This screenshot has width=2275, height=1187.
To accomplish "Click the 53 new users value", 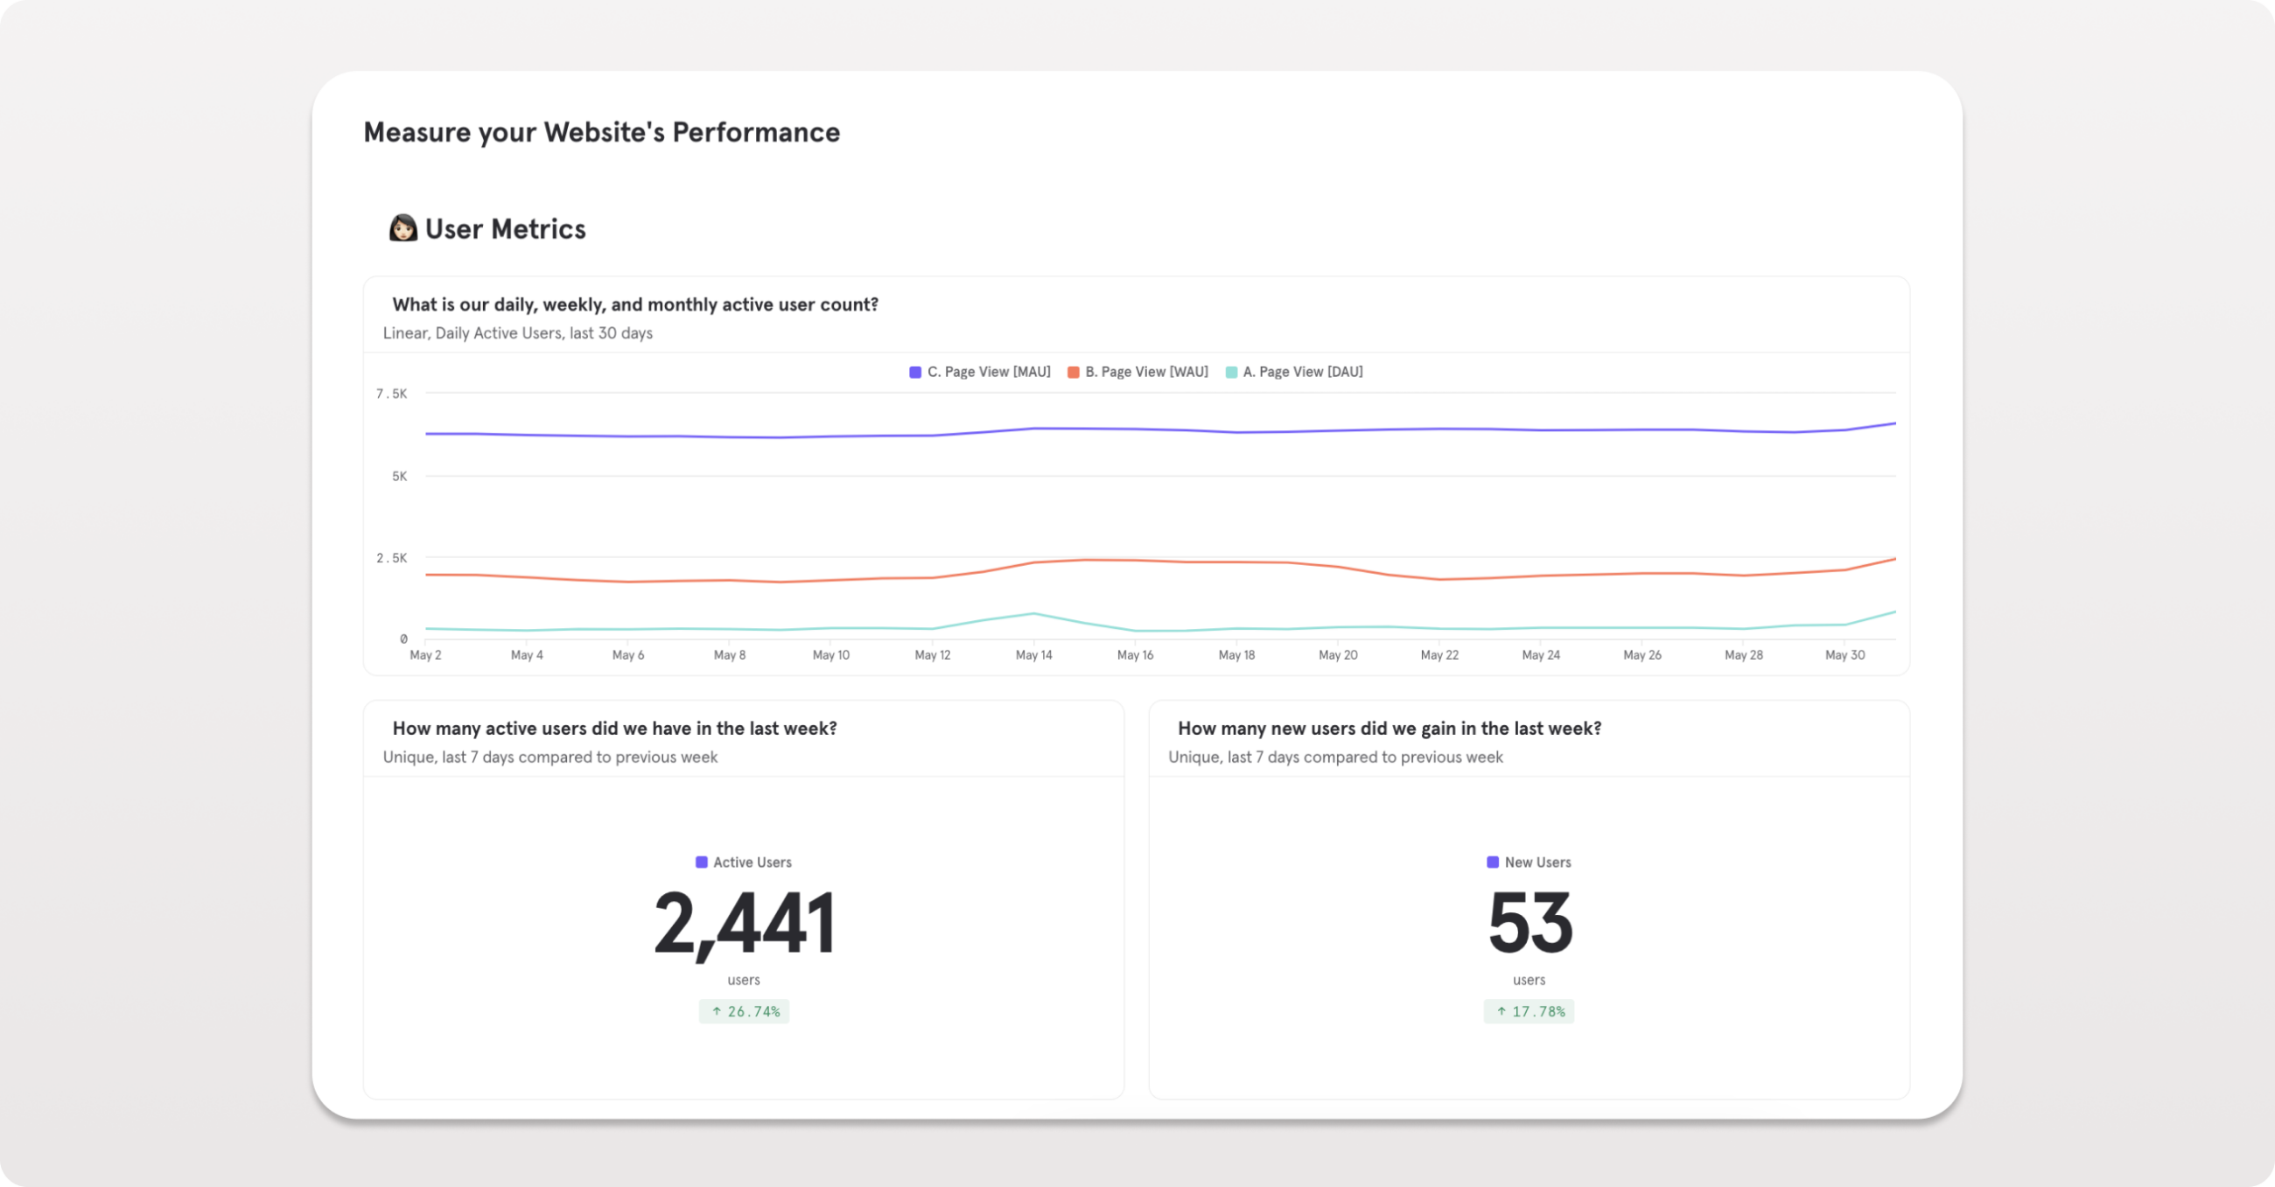I will pos(1529,922).
